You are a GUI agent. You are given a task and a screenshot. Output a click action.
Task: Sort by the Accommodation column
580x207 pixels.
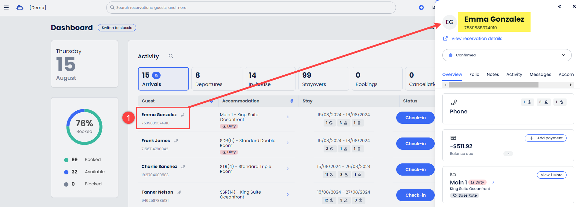pos(292,101)
